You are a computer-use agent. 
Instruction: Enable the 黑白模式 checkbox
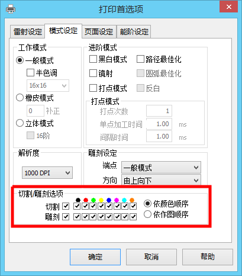pos(93,59)
